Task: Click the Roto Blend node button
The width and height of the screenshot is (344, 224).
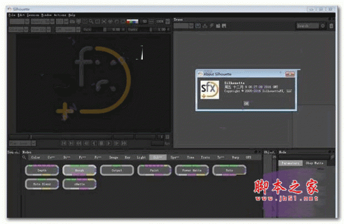Action: 42,184
